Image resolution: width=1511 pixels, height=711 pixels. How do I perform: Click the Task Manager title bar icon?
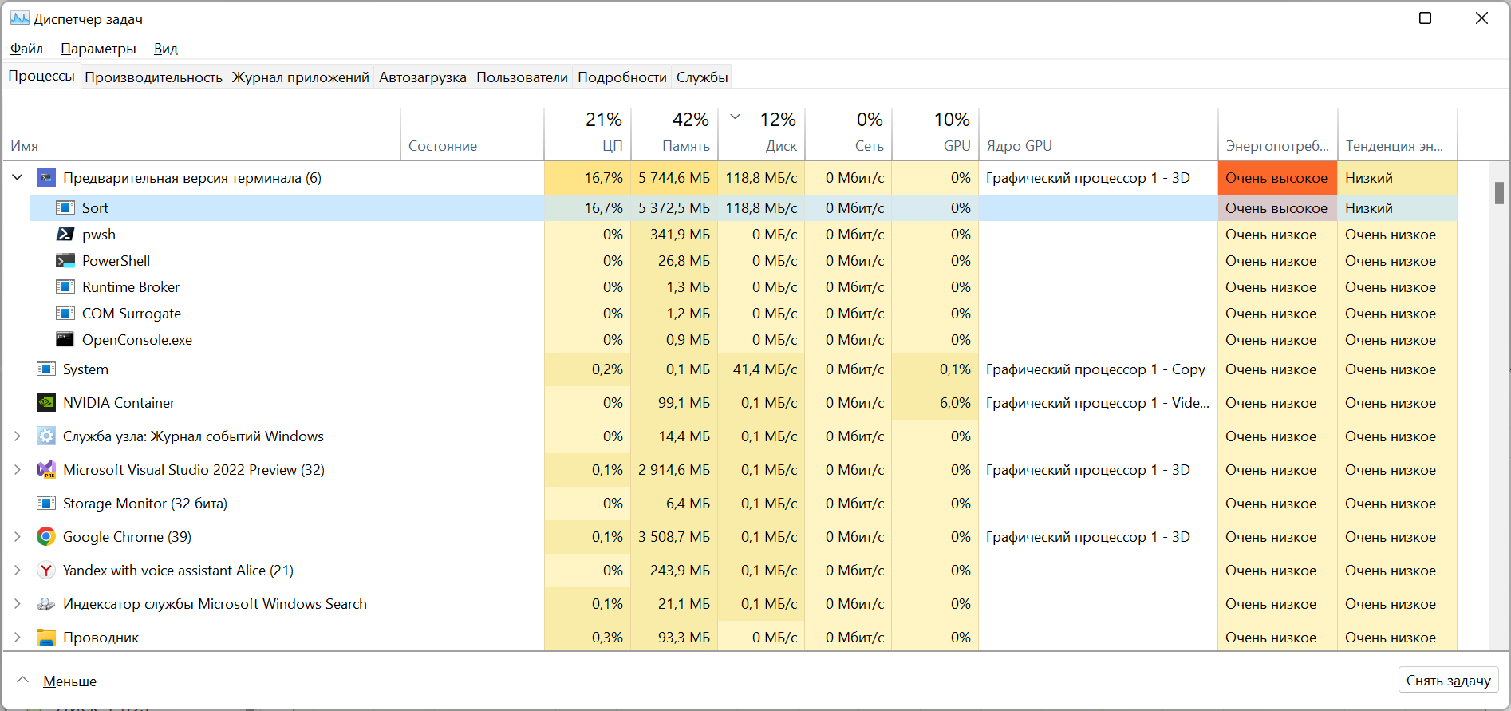pos(19,18)
